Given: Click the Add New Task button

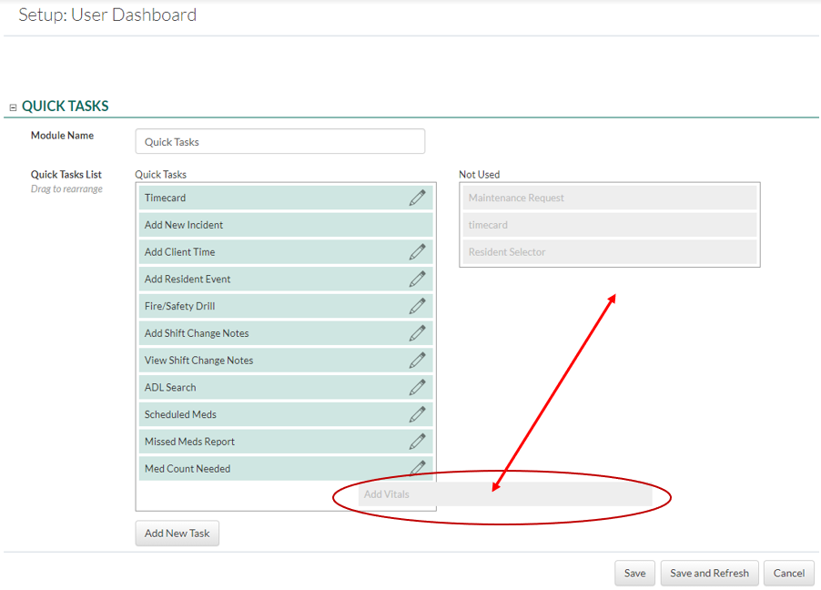Looking at the screenshot, I should pos(177,534).
